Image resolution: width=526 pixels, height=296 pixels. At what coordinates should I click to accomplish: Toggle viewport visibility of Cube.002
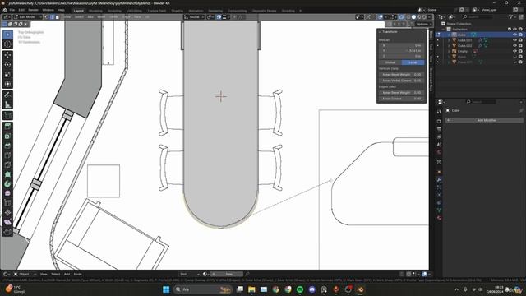coord(515,46)
